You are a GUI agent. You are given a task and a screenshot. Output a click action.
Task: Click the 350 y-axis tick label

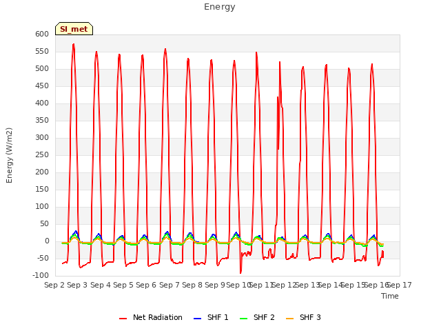(x=42, y=121)
